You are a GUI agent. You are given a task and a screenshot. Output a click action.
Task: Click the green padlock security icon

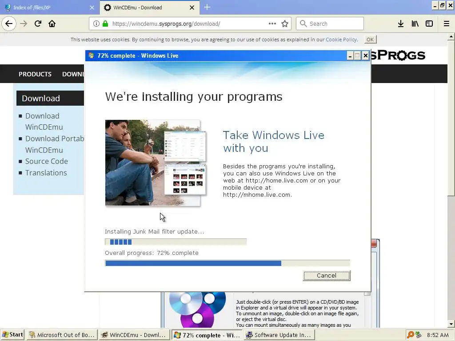pos(105,24)
